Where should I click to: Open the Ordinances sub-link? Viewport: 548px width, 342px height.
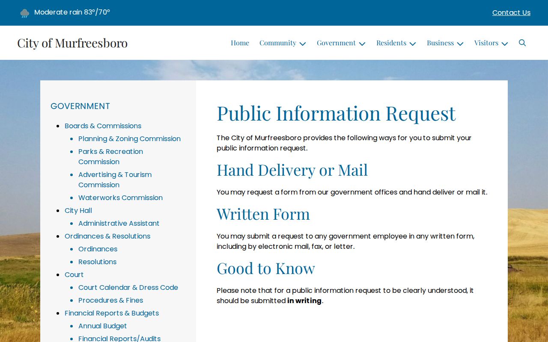[98, 249]
